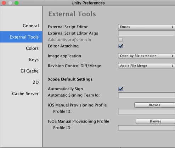This screenshot has width=175, height=148.
Task: Click the iOS Profile ID text field
Action: tap(146, 112)
